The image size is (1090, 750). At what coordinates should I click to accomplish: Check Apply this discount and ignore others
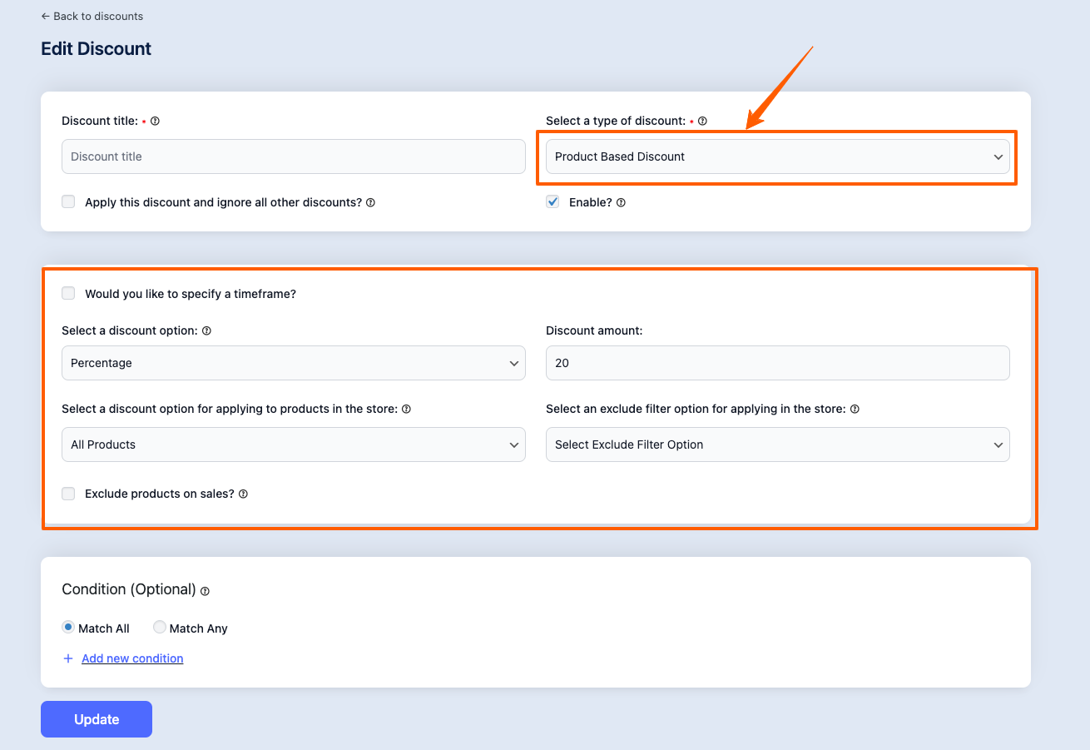click(68, 201)
